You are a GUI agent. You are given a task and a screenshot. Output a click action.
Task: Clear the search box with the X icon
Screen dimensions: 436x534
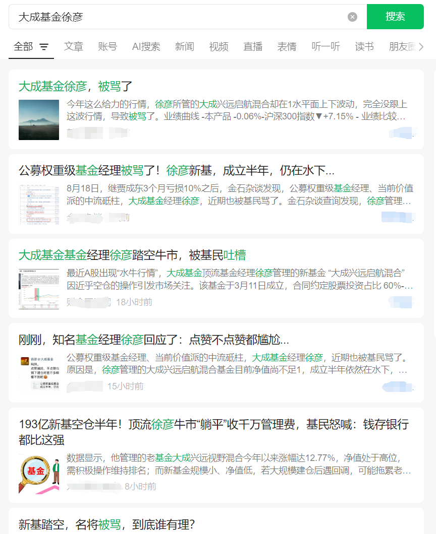click(x=352, y=17)
